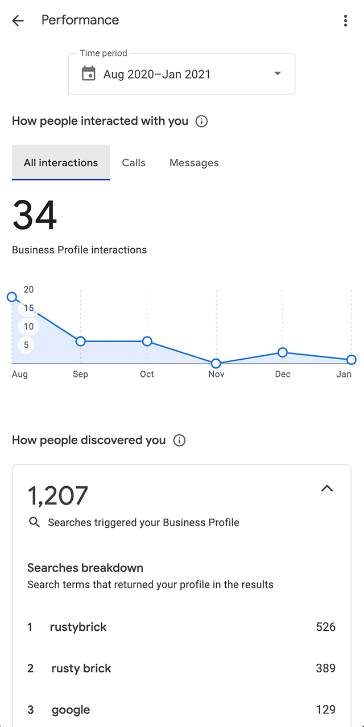The height and width of the screenshot is (727, 364).
Task: Open the three-dot overflow menu
Action: 345,21
